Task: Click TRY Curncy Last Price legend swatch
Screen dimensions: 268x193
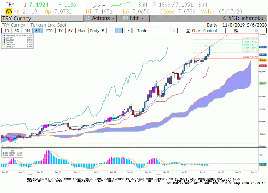Action: (x=4, y=36)
